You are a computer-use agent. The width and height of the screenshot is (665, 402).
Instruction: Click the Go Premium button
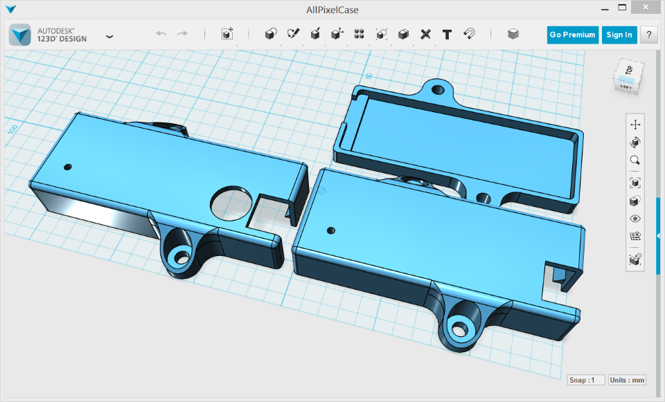(572, 34)
